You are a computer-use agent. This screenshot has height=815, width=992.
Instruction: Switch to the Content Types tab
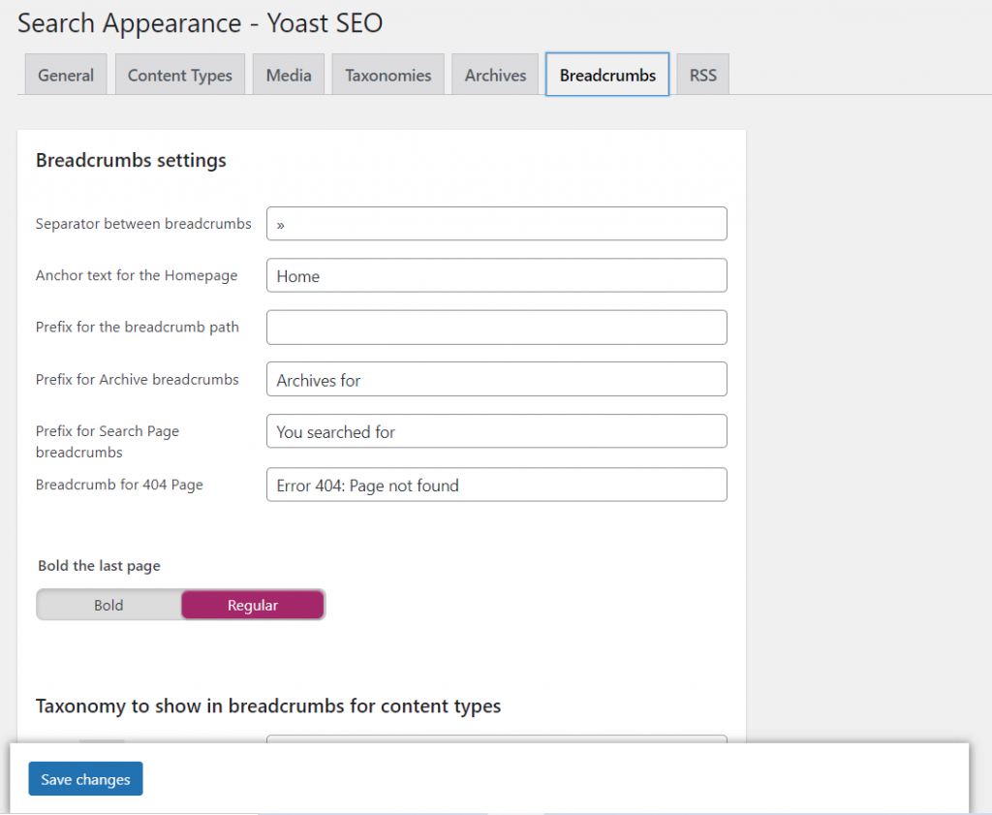[x=179, y=75]
